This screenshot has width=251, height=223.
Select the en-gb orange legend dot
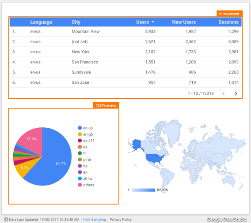80,134
